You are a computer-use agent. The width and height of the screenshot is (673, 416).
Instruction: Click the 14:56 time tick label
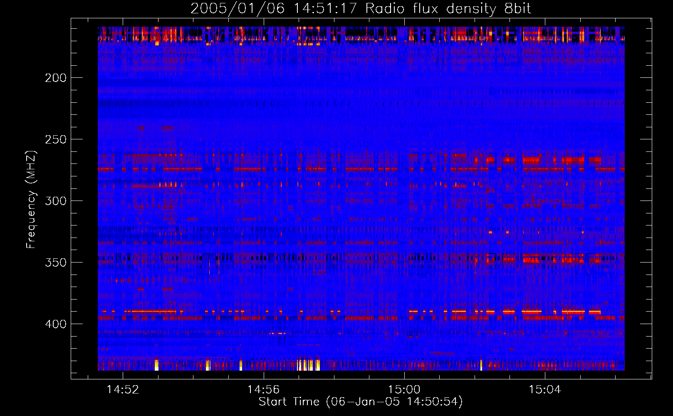pyautogui.click(x=263, y=390)
